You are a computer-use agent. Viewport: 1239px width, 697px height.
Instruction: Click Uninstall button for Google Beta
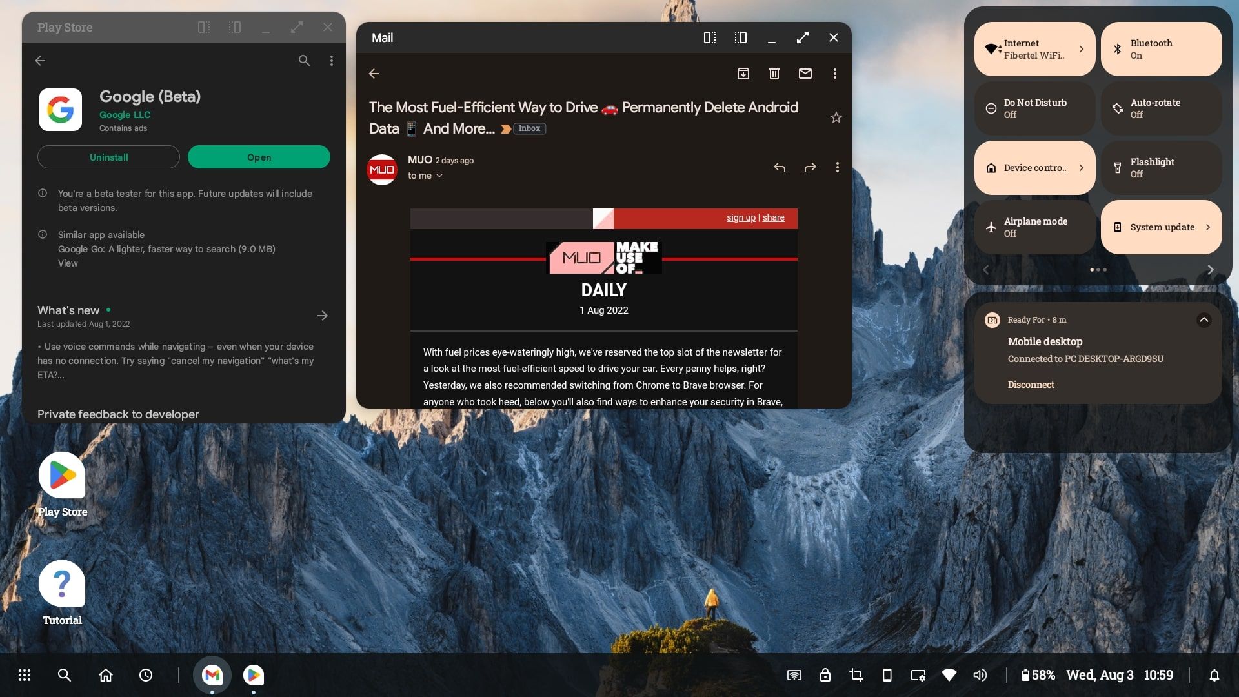tap(108, 157)
